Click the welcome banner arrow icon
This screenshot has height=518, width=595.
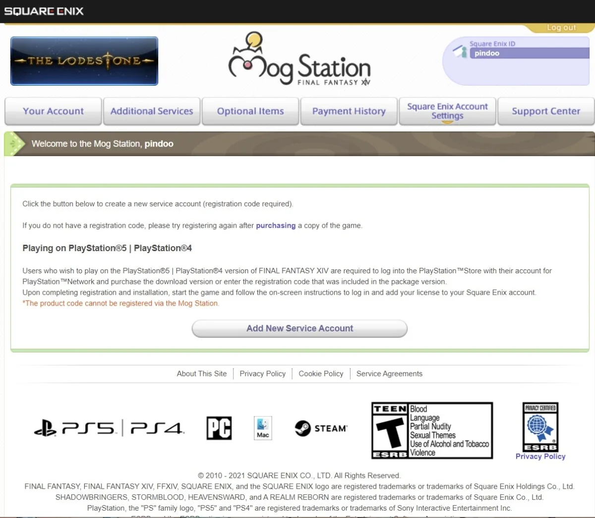tap(14, 144)
